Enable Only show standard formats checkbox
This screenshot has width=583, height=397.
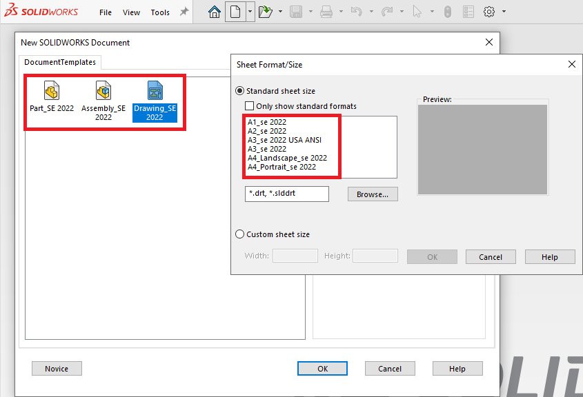click(250, 106)
